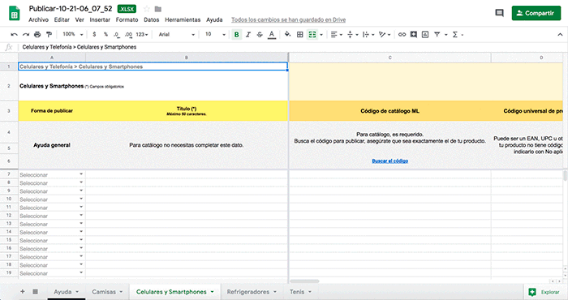Viewport: 568px width, 300px height.
Task: Format as percent
Action: click(105, 34)
